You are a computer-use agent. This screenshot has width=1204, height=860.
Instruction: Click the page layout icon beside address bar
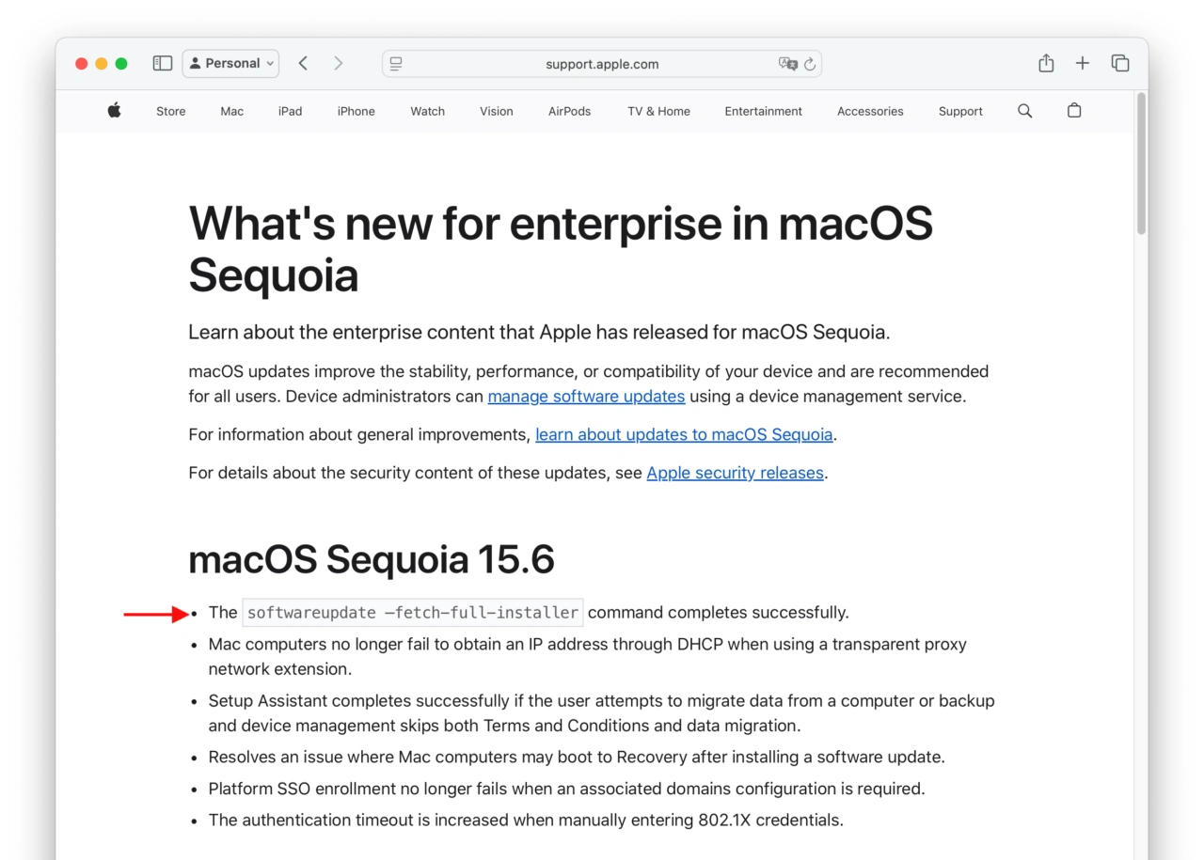[x=396, y=63]
